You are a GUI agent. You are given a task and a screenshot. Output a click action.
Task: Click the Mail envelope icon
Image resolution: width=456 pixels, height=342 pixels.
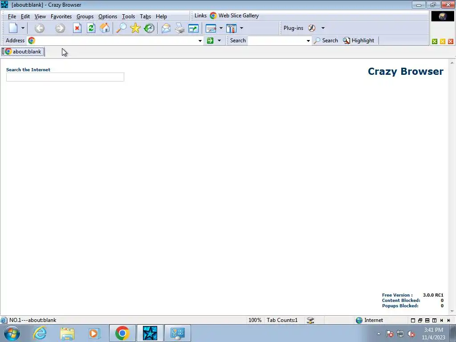click(166, 28)
